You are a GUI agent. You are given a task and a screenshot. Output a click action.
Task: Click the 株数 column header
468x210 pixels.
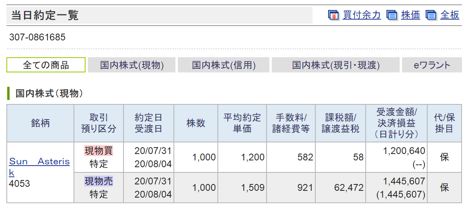pyautogui.click(x=196, y=123)
